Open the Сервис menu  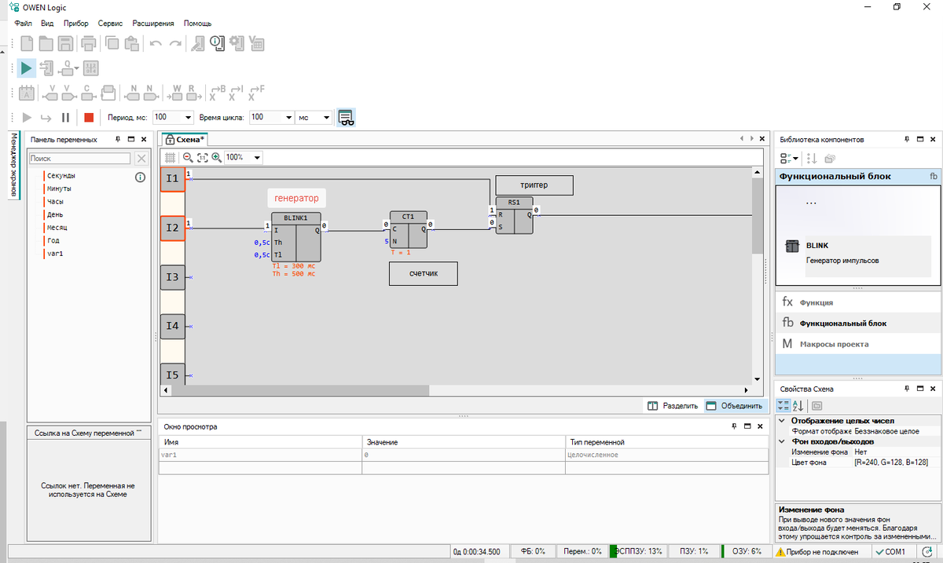[x=110, y=24]
